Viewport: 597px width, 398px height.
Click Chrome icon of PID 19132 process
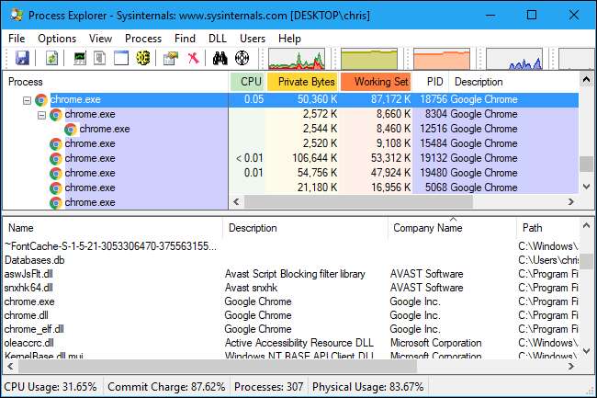(56, 158)
